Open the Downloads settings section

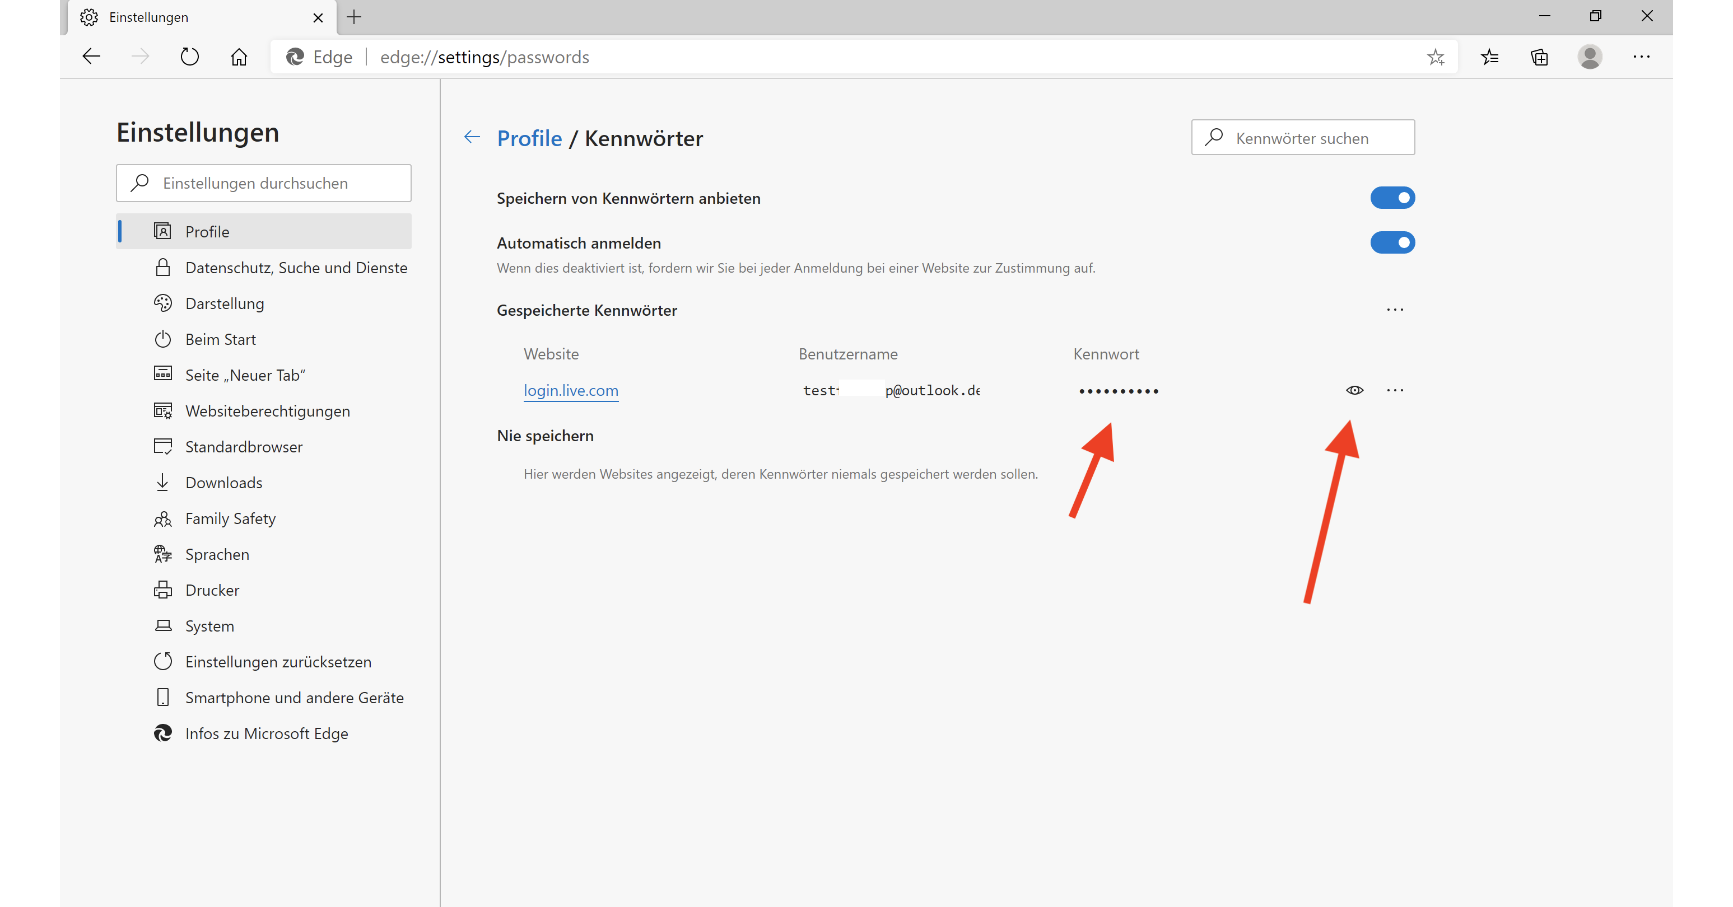coord(223,482)
